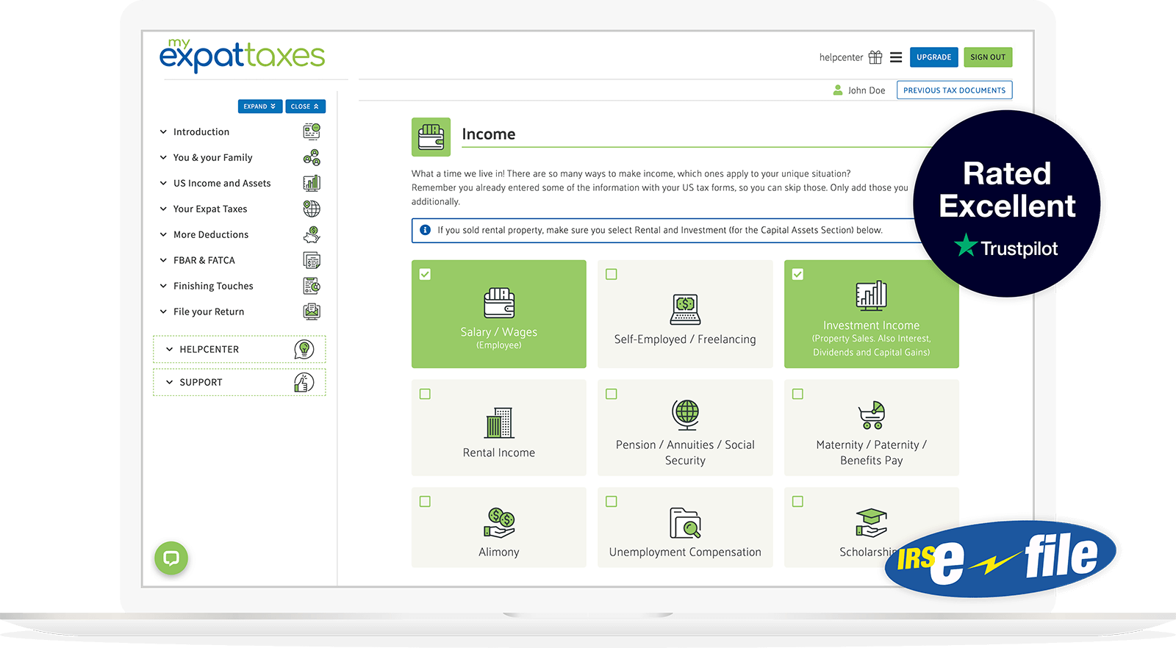Click the Pension globe icon
The height and width of the screenshot is (648, 1176).
pyautogui.click(x=686, y=415)
